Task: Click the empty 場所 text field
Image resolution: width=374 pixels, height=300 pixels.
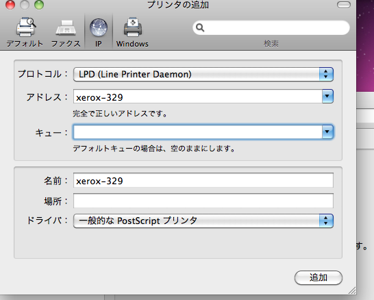Action: pos(203,201)
